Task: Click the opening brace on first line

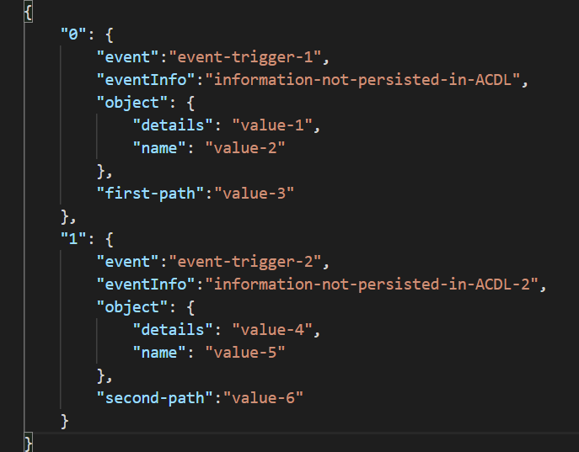Action: (28, 12)
